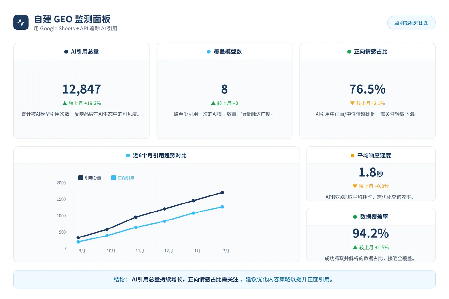The image size is (449, 299).
Task: Click the description 累计被AI模型引用次数
Action: click(x=81, y=114)
